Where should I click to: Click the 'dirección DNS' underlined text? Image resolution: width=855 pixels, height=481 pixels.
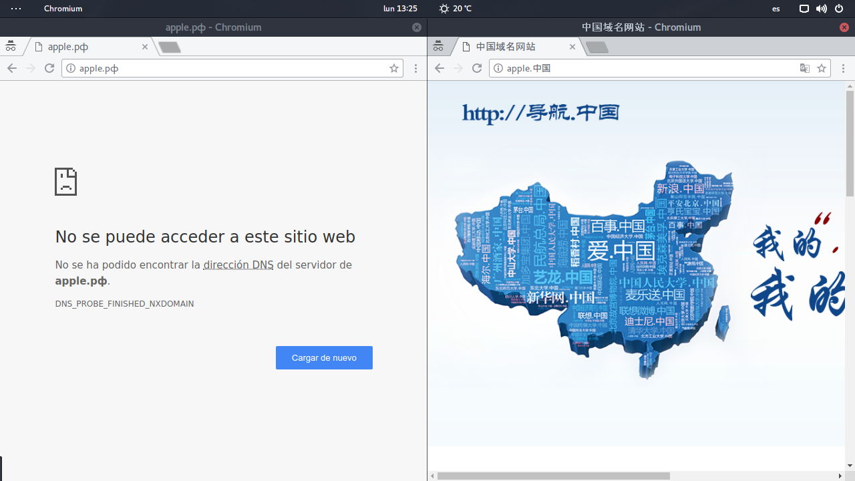click(238, 265)
